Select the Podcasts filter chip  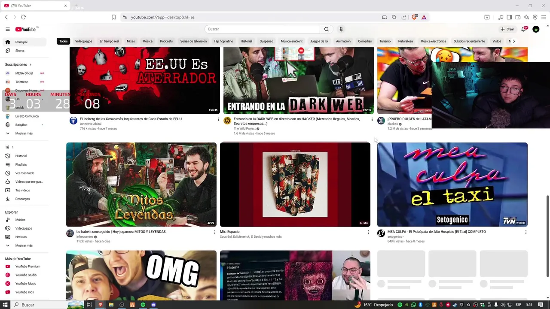click(166, 41)
